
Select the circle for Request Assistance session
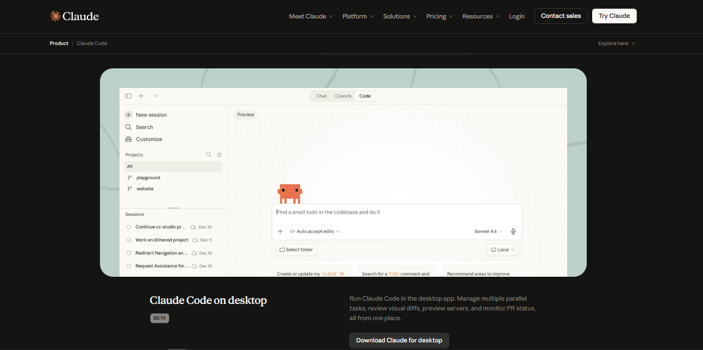point(129,266)
